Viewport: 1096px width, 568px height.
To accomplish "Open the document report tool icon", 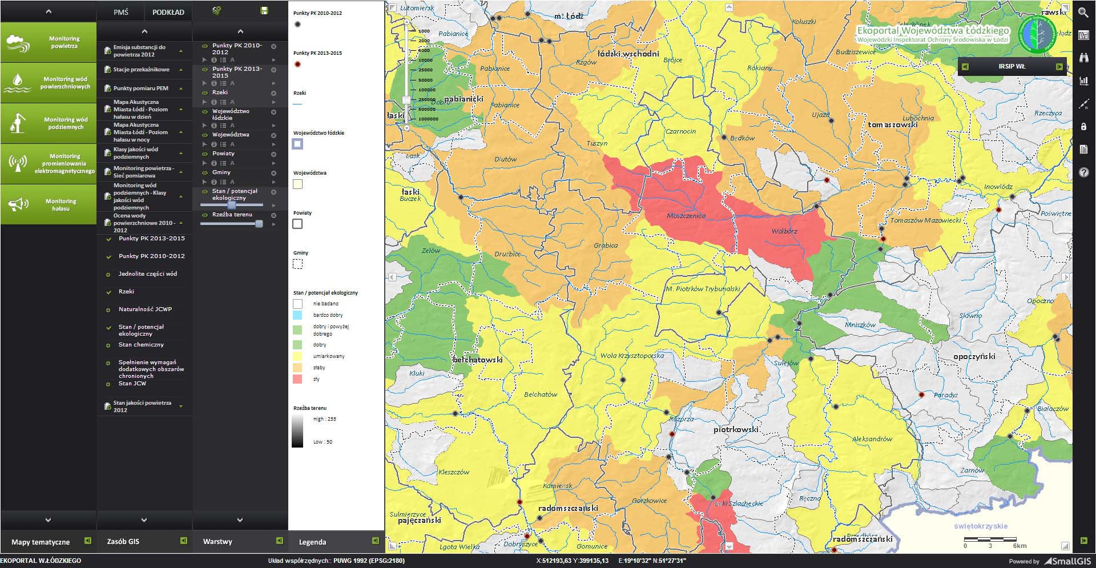I will [1083, 150].
